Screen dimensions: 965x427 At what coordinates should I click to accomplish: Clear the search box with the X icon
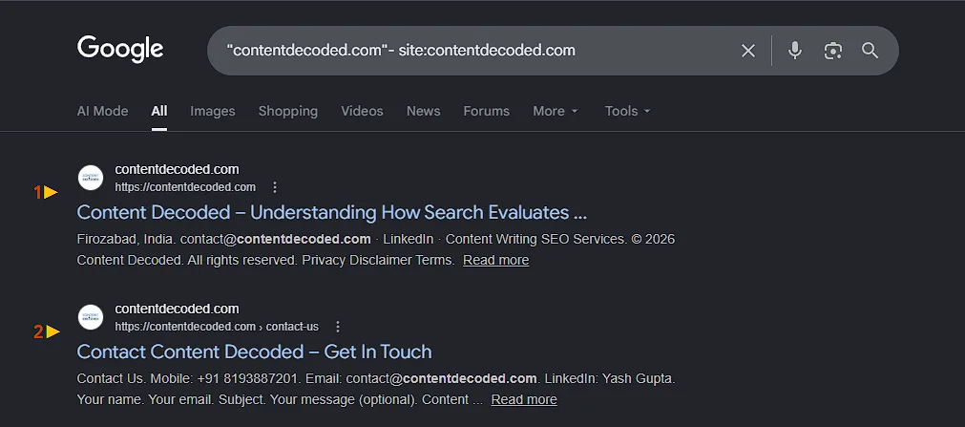[x=747, y=51]
